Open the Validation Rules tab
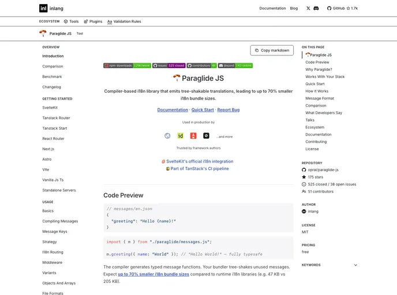The width and height of the screenshot is (397, 295). point(124,21)
